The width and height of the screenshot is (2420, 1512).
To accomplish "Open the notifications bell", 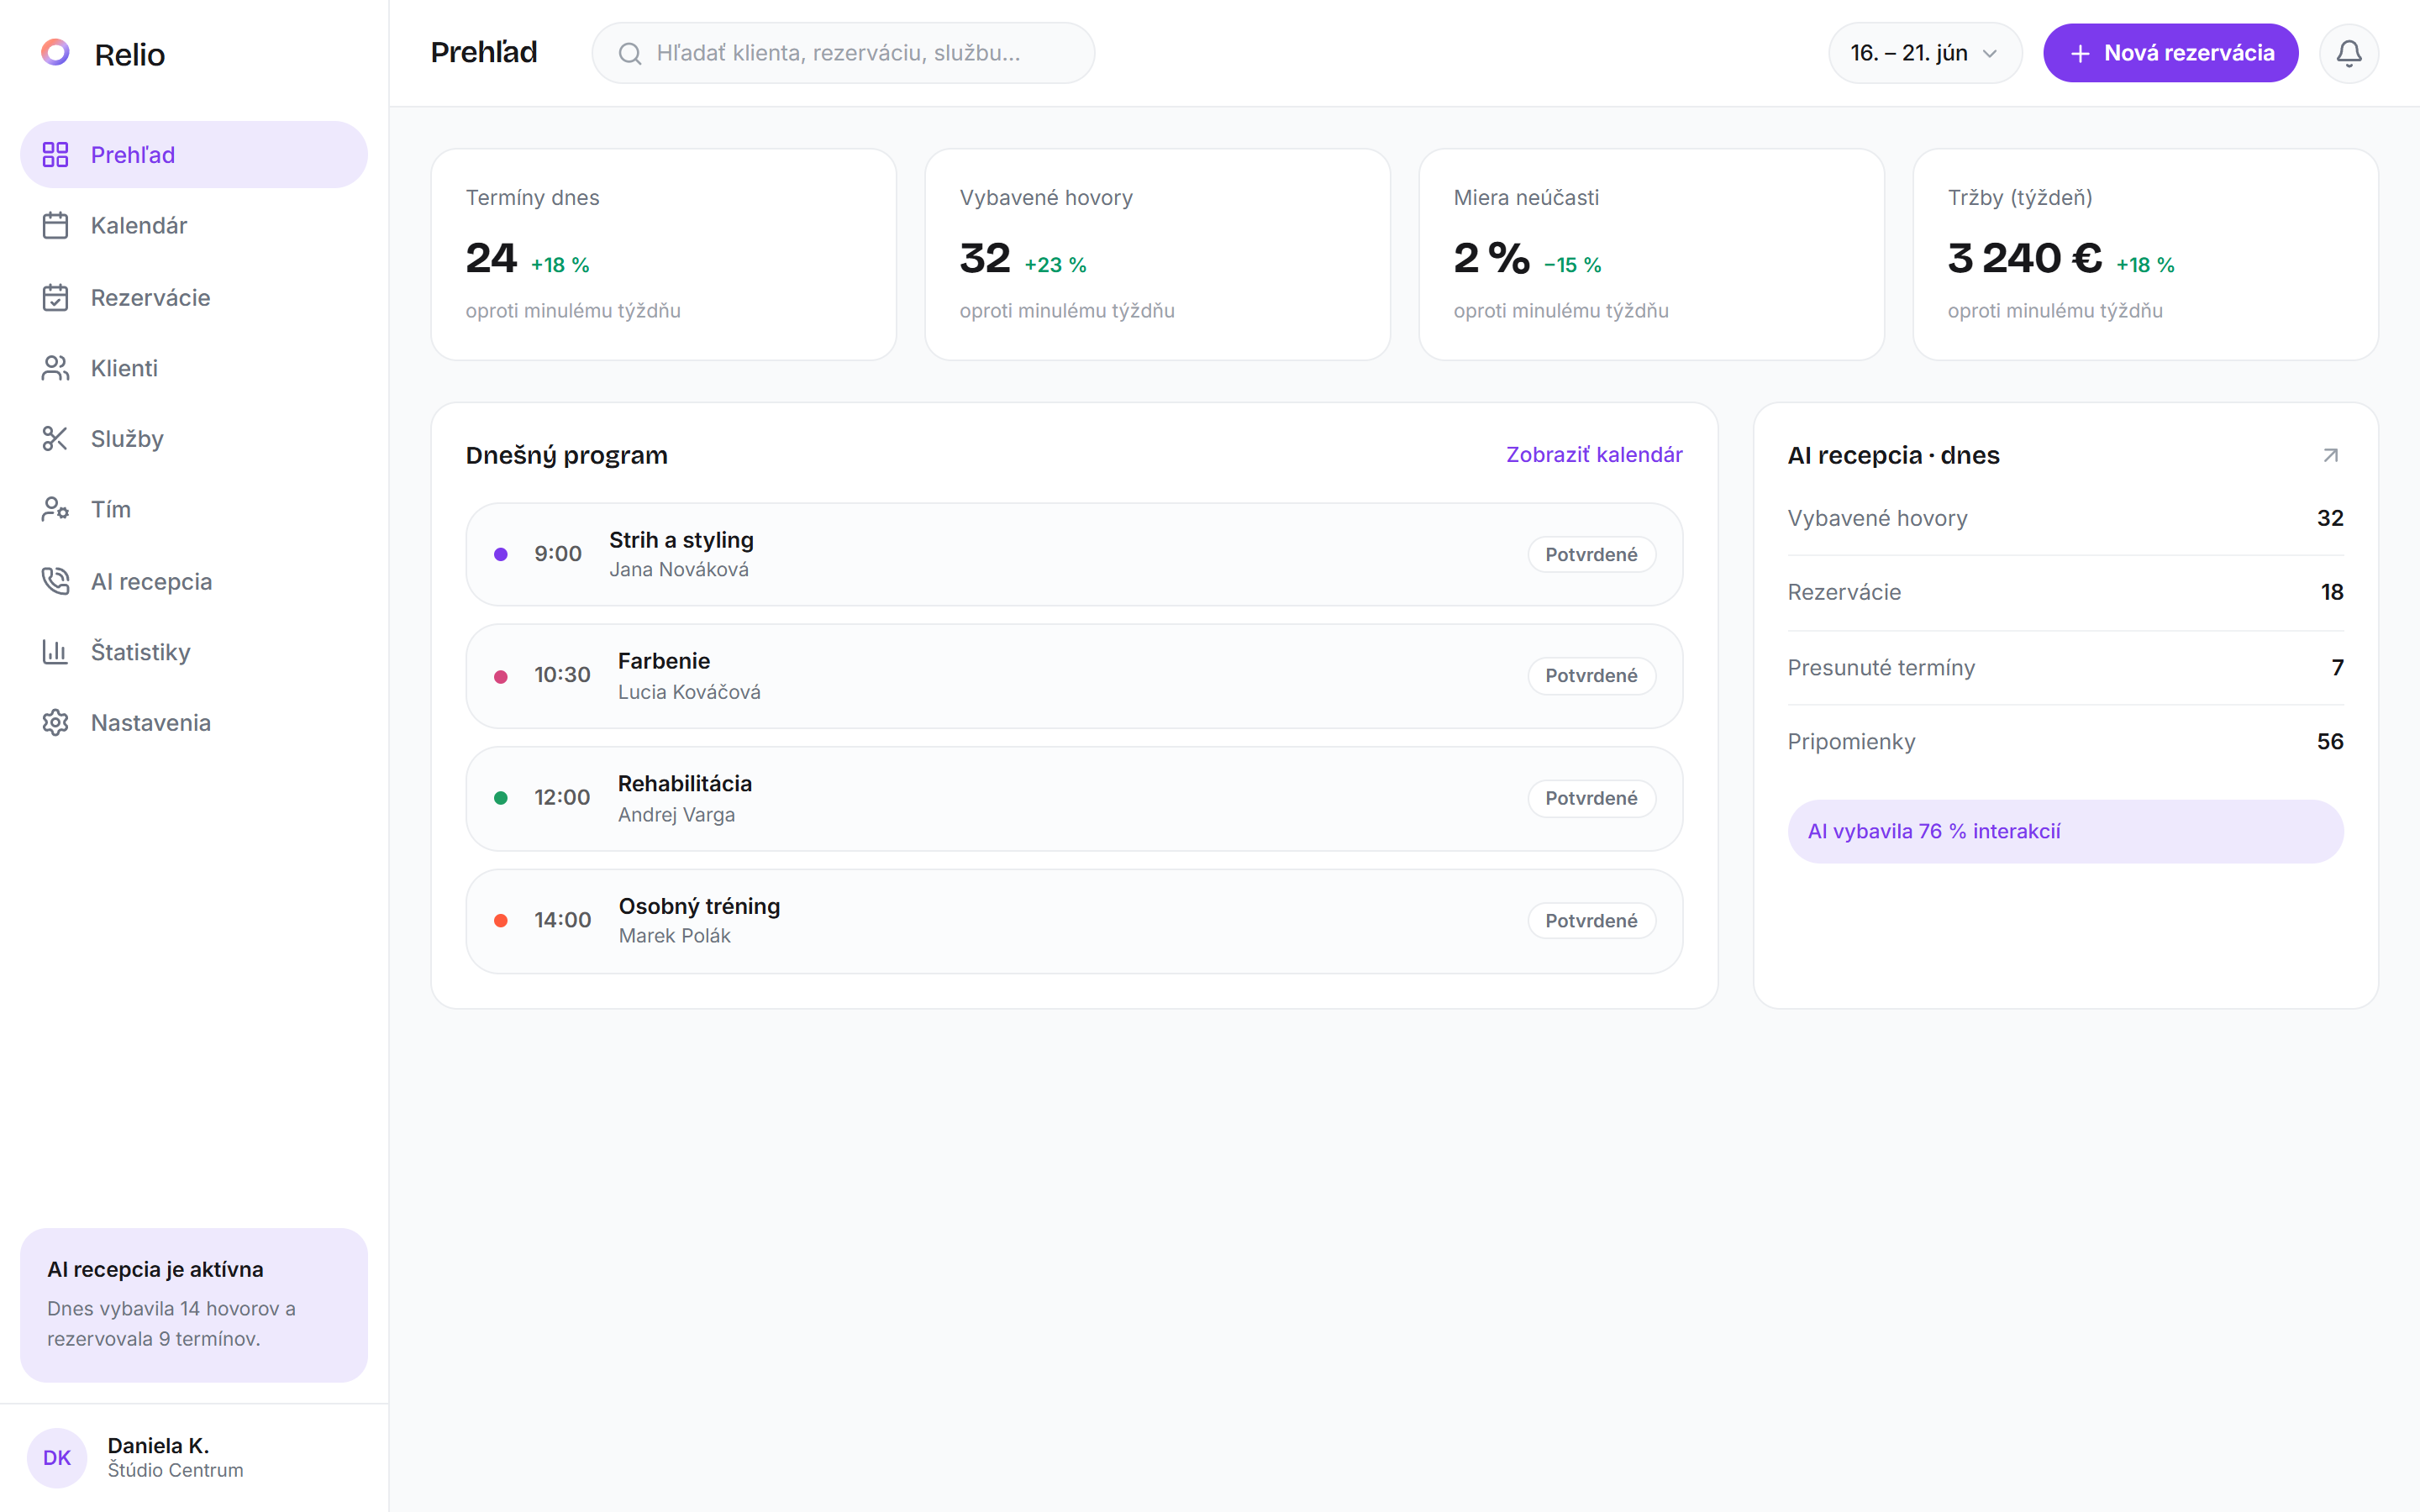I will tap(2348, 53).
